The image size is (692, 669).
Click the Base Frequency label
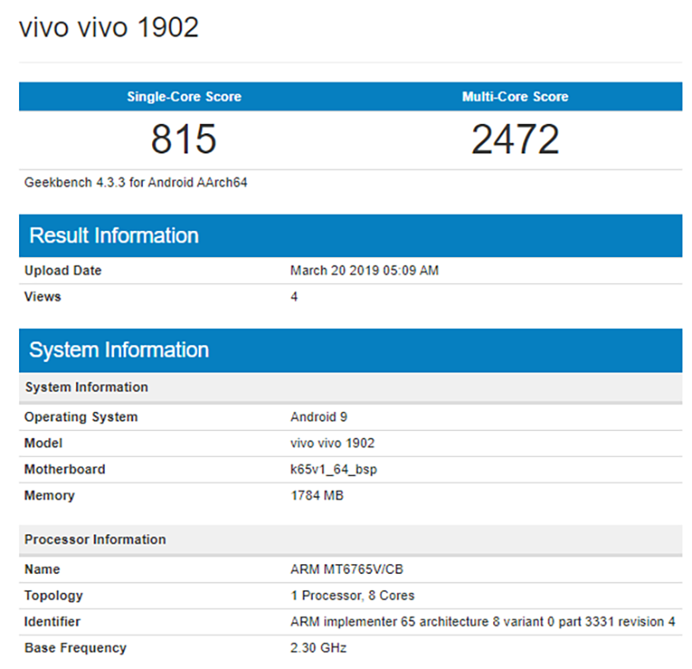click(x=75, y=648)
